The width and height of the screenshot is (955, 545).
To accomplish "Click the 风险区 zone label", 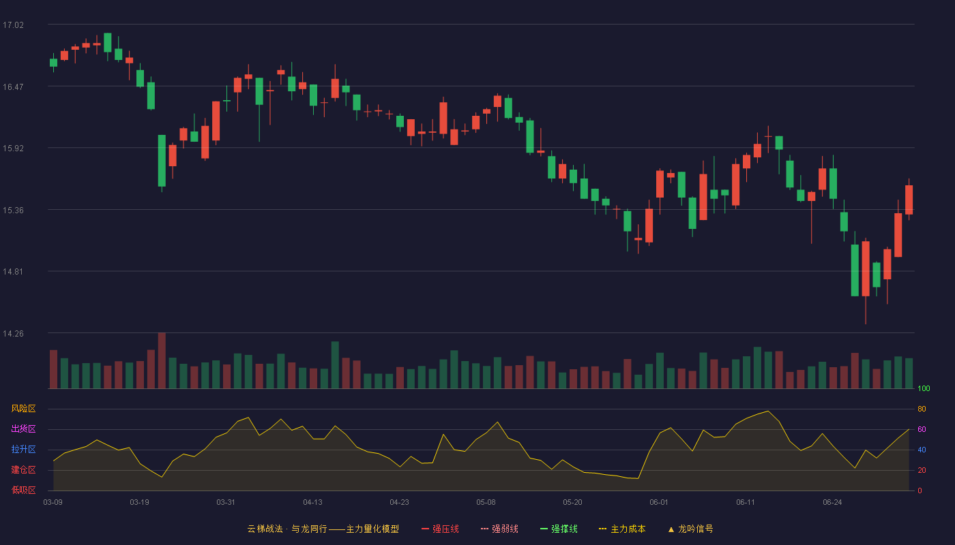I will pyautogui.click(x=23, y=409).
